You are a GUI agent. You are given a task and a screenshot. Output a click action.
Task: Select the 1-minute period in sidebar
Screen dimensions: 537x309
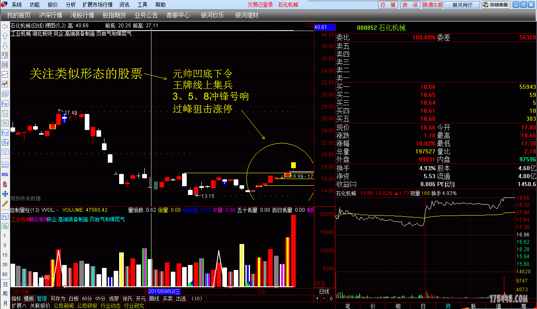tap(5, 236)
